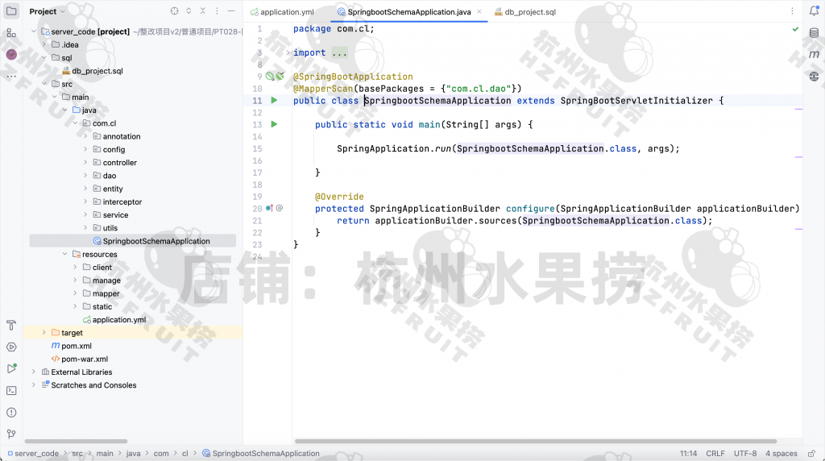Click Select Opened File crosshair icon
825x461 pixels.
[174, 11]
